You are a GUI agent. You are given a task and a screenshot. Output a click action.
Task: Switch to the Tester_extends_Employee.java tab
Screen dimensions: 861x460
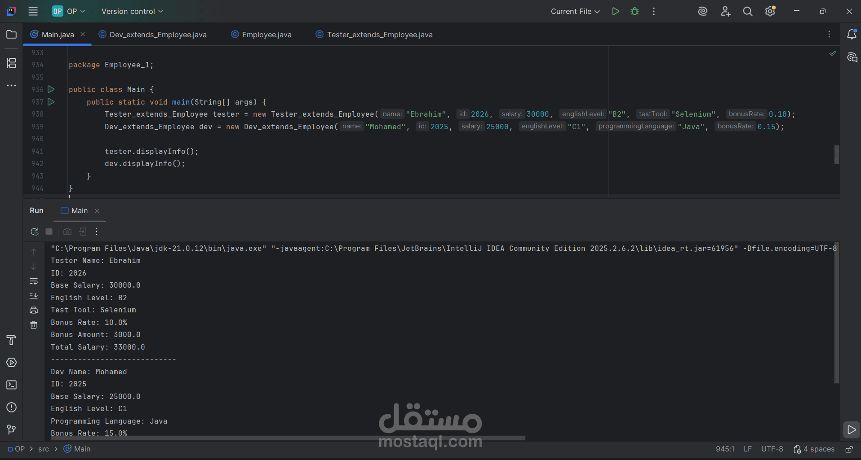[374, 35]
